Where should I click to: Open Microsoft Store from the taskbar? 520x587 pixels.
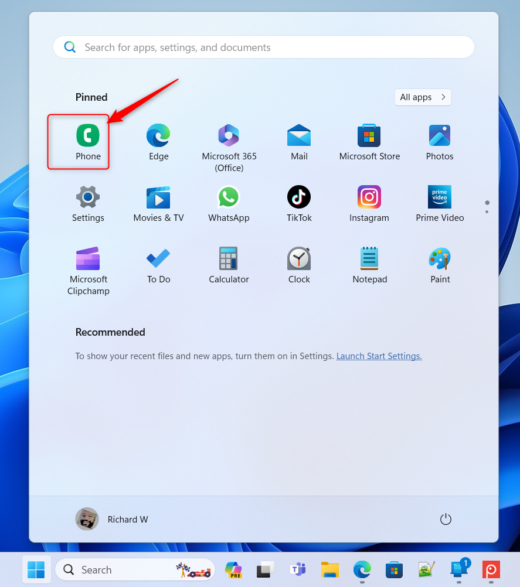pyautogui.click(x=394, y=570)
